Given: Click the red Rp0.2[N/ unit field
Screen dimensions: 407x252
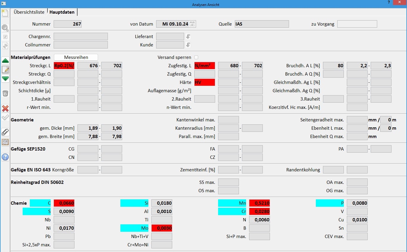Looking at the screenshot, I should (x=64, y=66).
